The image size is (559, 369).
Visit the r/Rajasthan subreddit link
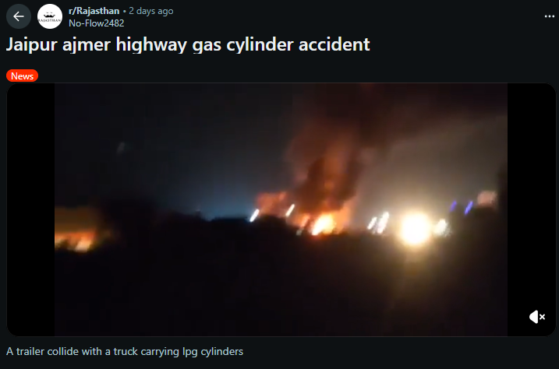94,11
